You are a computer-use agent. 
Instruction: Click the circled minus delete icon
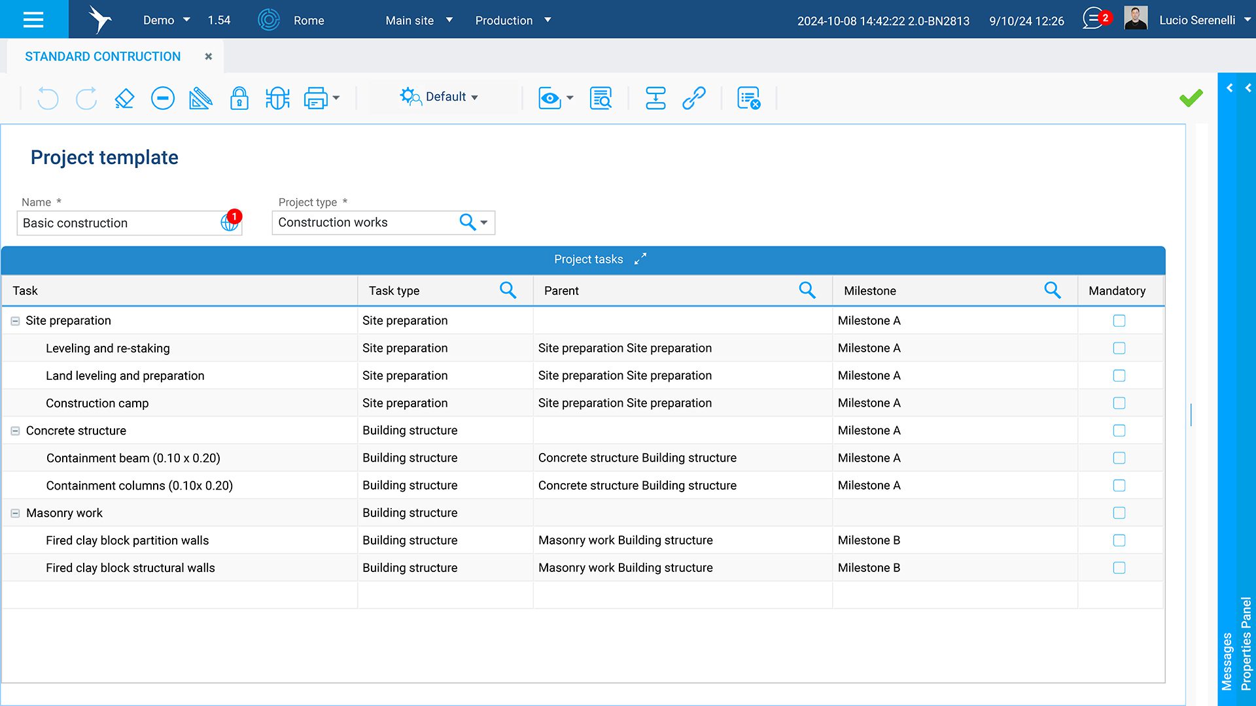pos(162,98)
